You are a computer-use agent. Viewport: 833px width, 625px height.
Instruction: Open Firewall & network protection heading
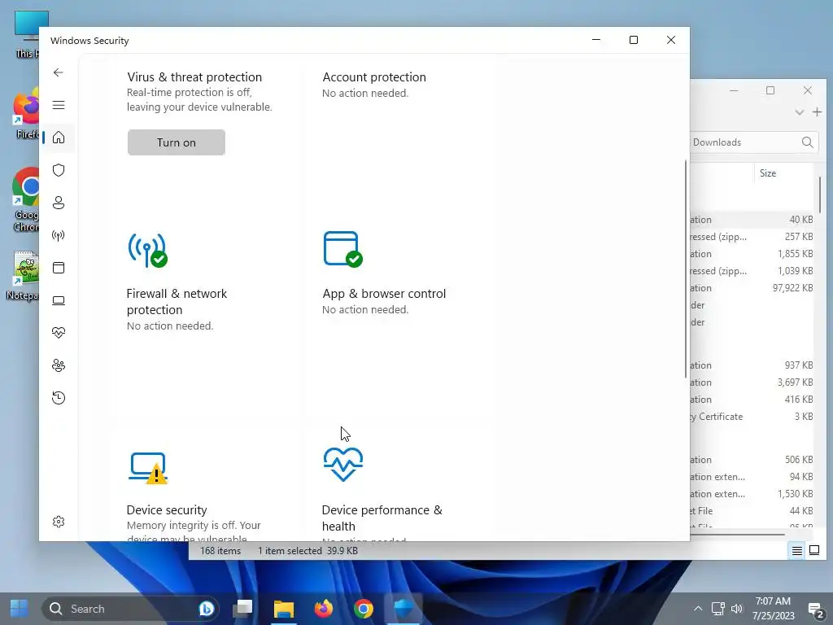tap(177, 301)
